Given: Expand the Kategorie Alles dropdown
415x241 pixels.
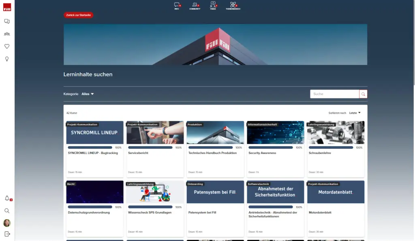Looking at the screenshot, I should pyautogui.click(x=88, y=94).
